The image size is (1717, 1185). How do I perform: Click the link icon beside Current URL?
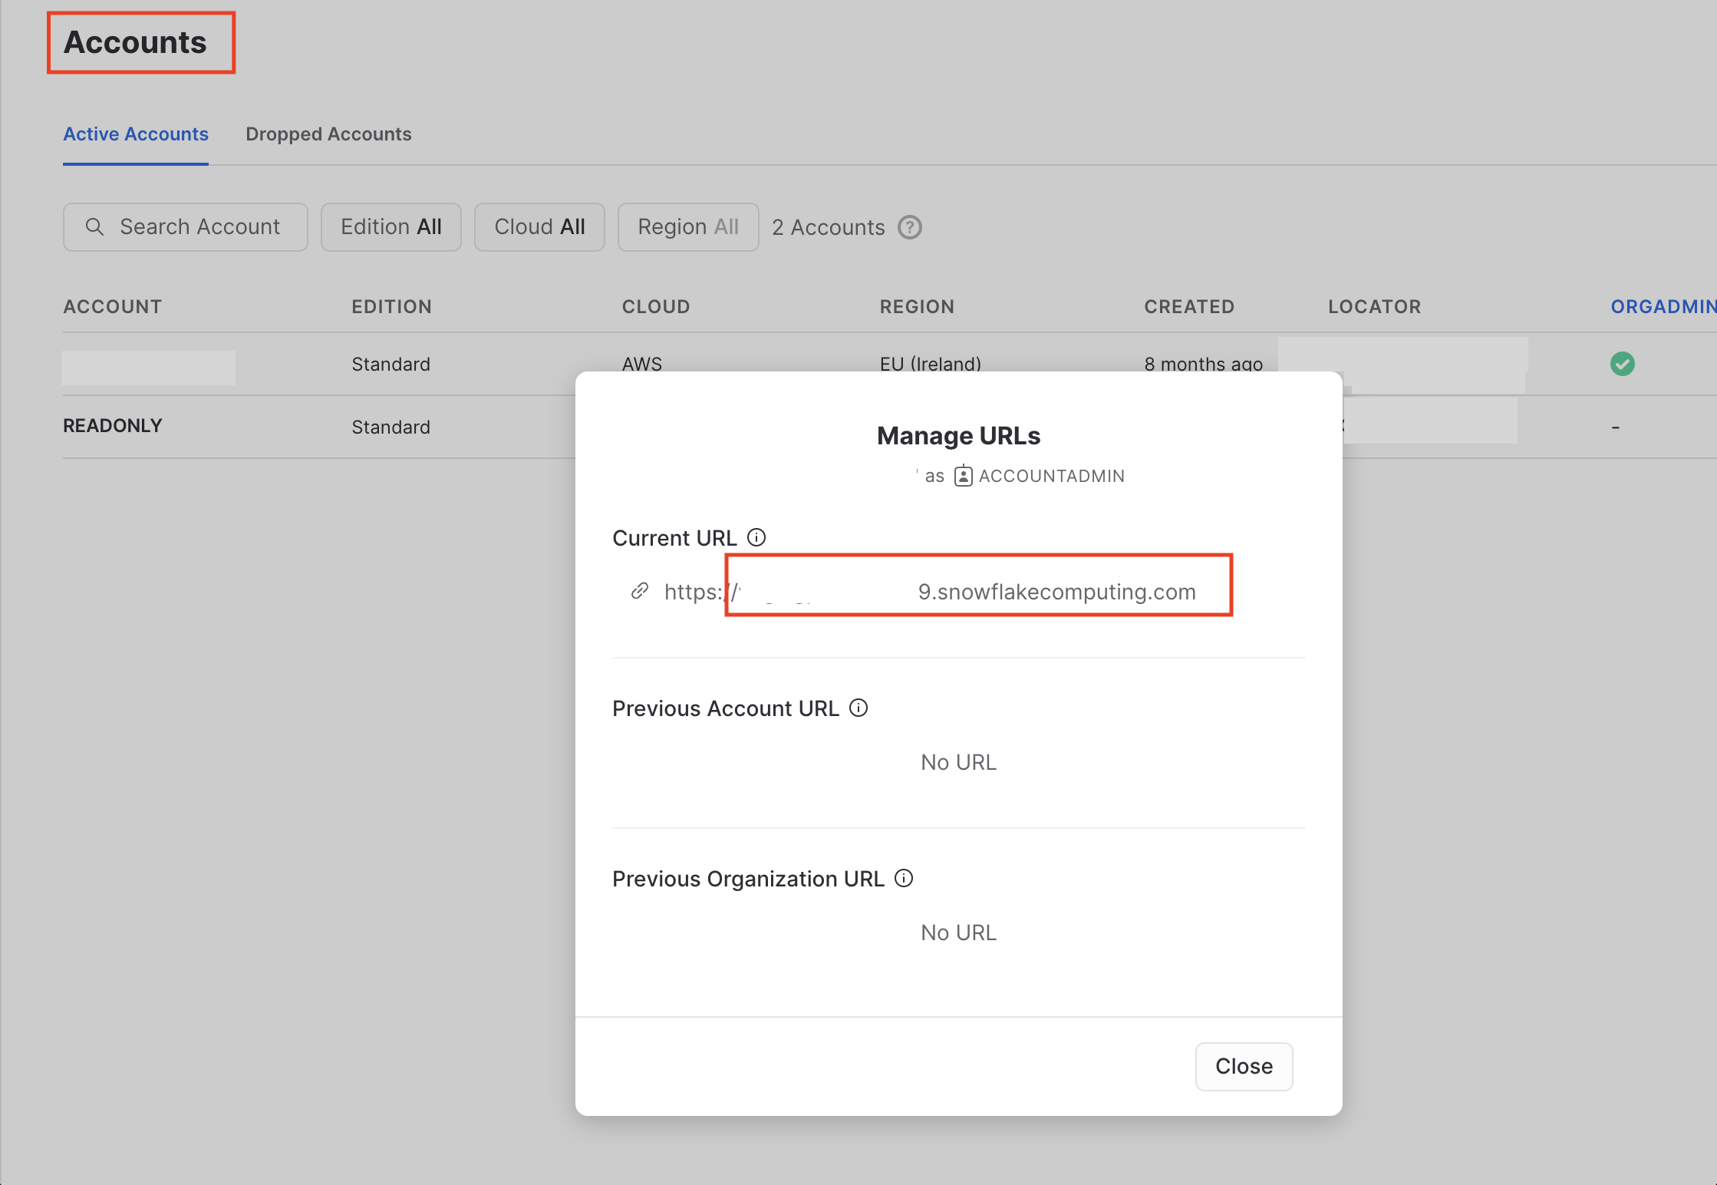(639, 591)
